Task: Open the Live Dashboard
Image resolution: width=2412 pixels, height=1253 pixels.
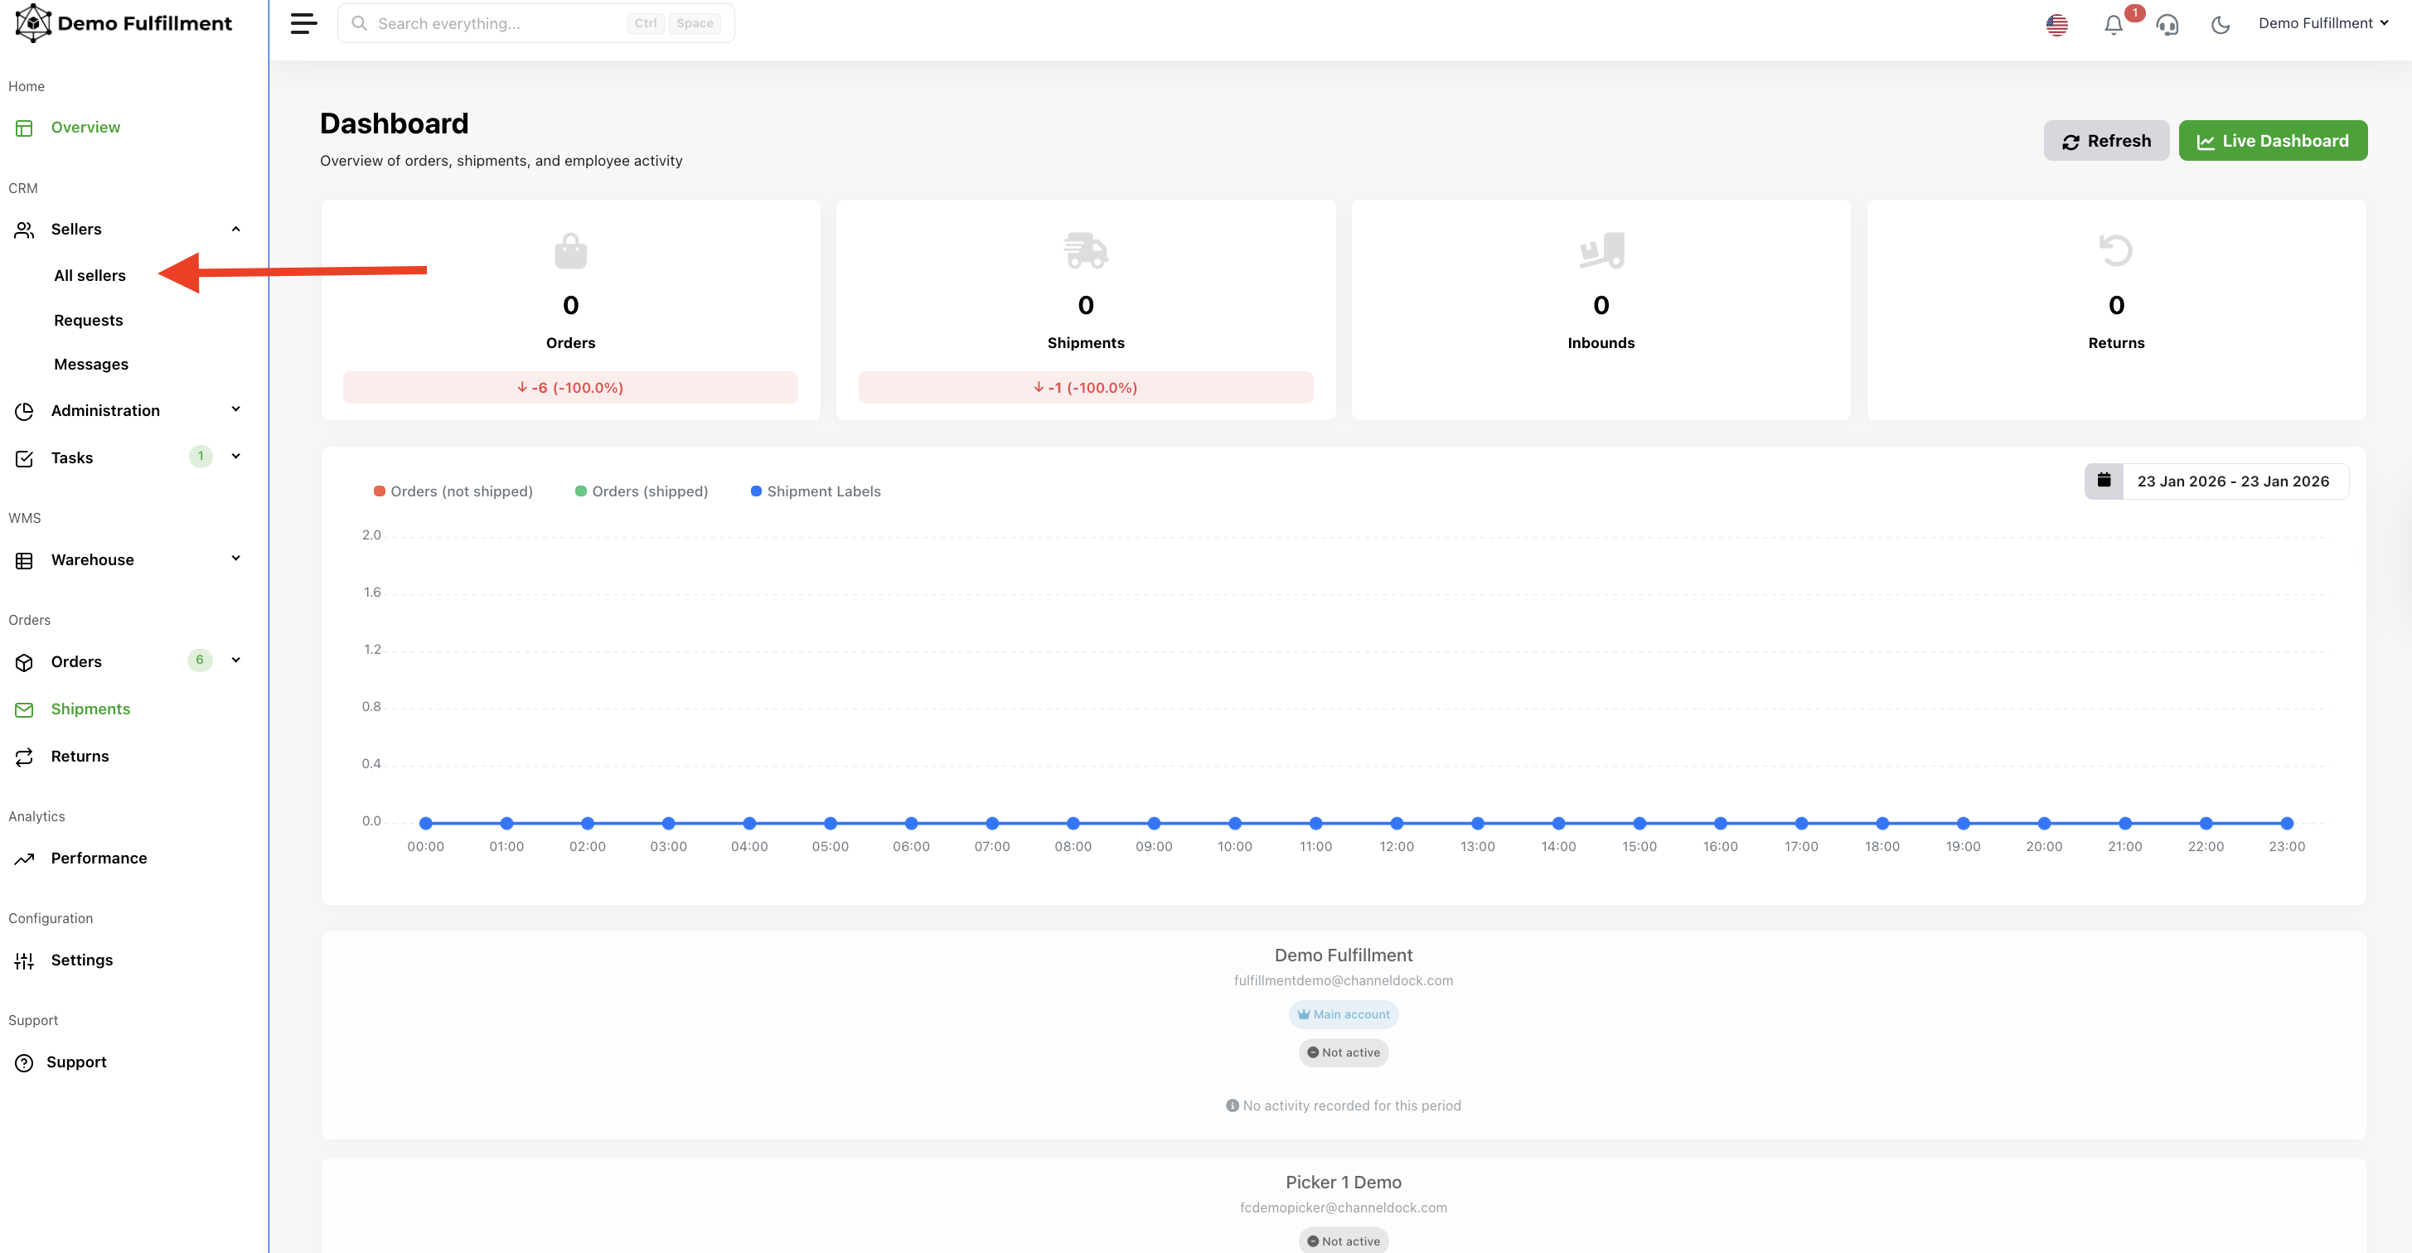Action: (x=2273, y=141)
